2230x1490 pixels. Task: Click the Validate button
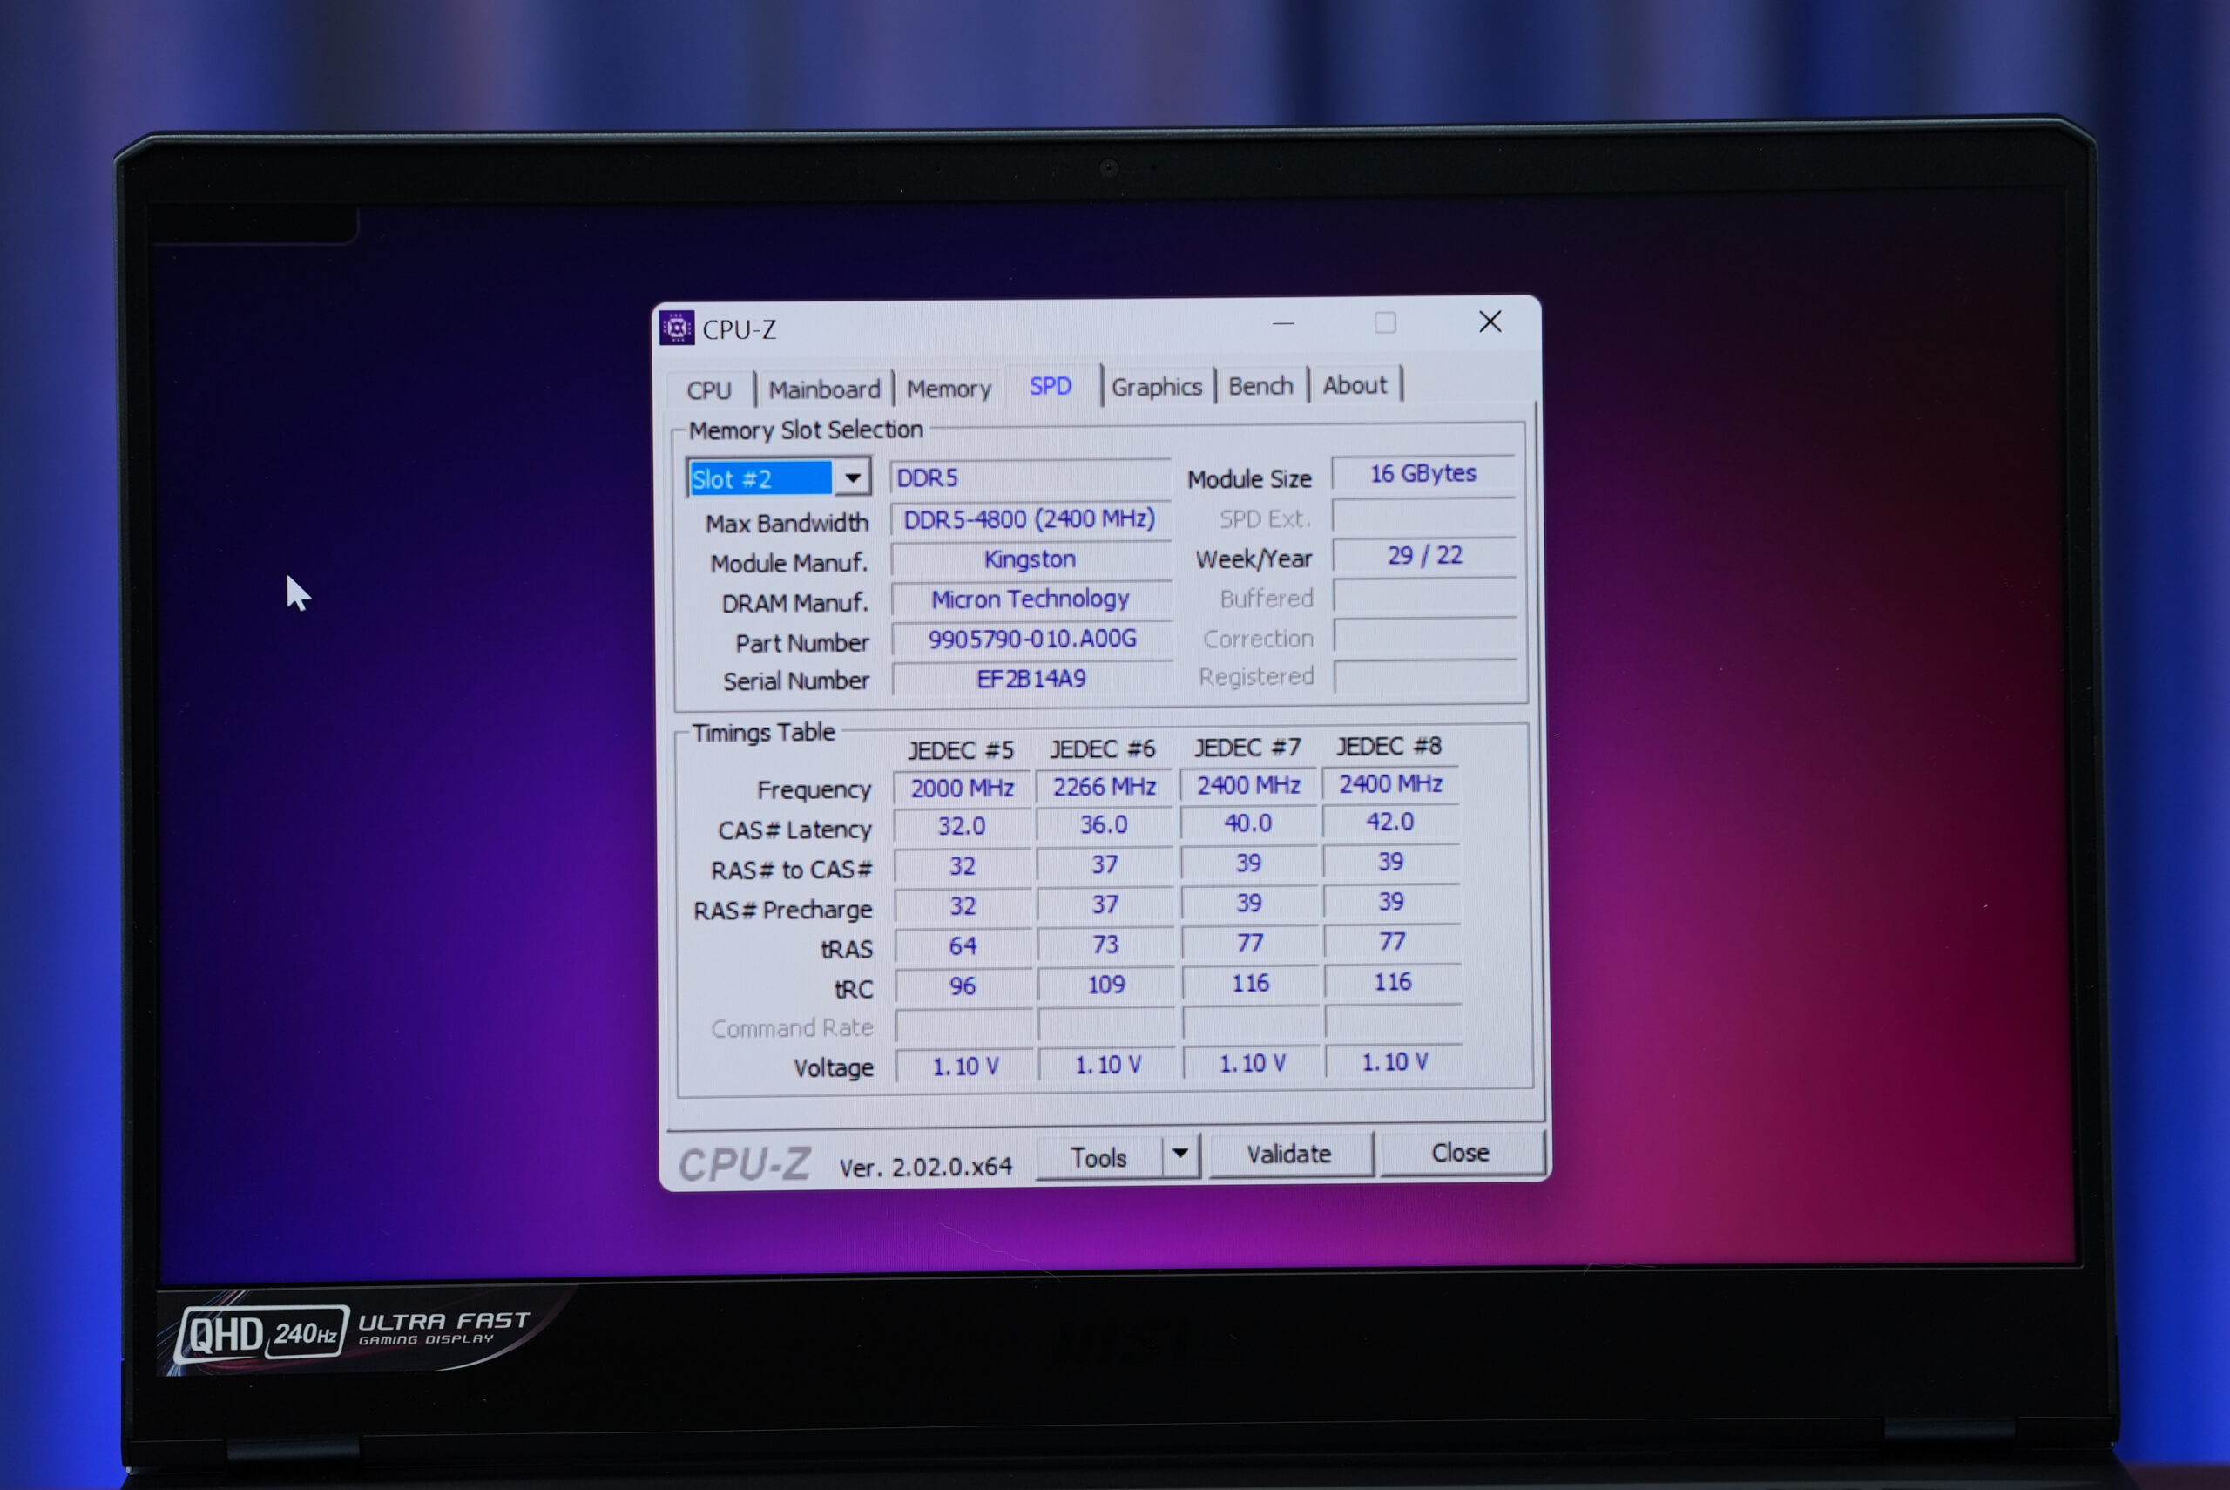pyautogui.click(x=1289, y=1154)
